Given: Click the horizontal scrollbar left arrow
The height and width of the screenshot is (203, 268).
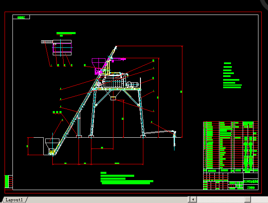Looking at the screenshot, I should pyautogui.click(x=193, y=199).
